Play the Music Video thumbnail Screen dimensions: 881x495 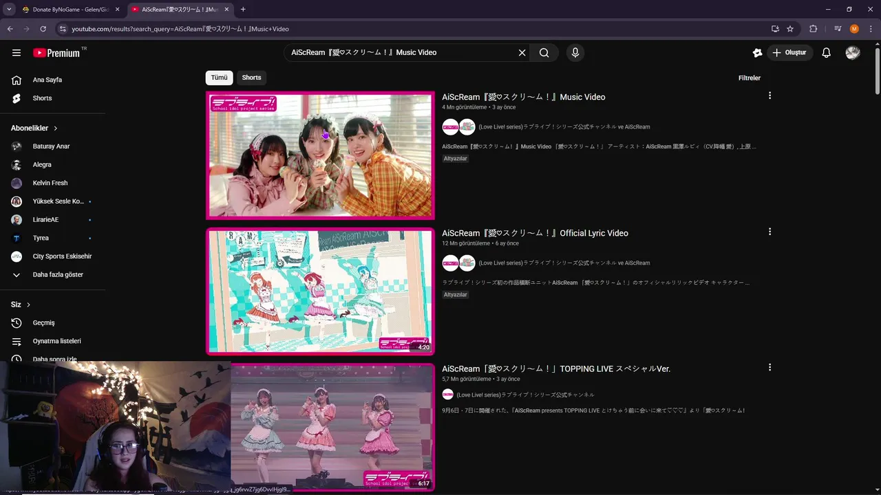321,155
